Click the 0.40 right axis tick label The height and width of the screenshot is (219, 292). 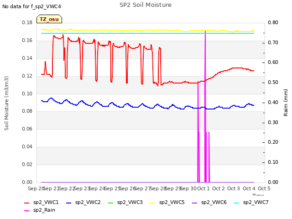point(273,102)
